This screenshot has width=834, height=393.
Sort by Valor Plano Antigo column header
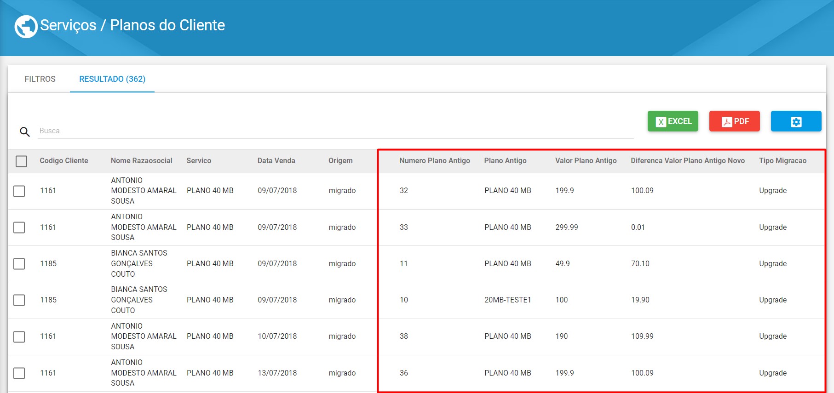click(586, 161)
